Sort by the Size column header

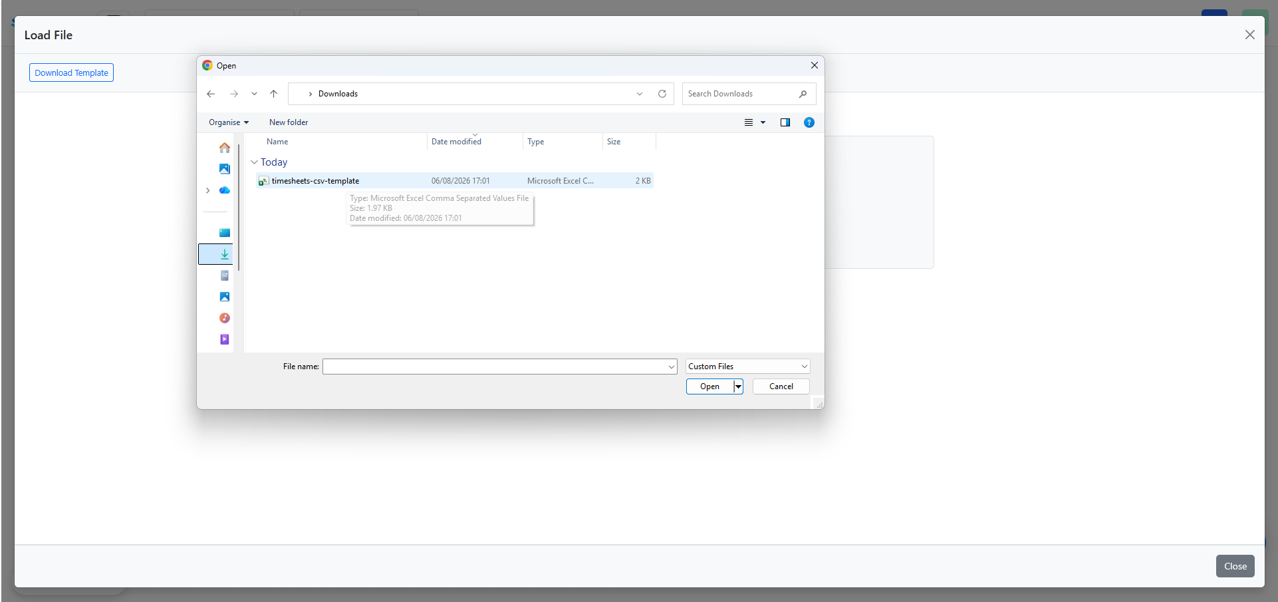614,142
